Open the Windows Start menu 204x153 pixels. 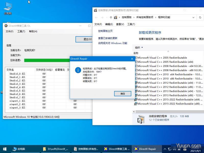[5, 149]
